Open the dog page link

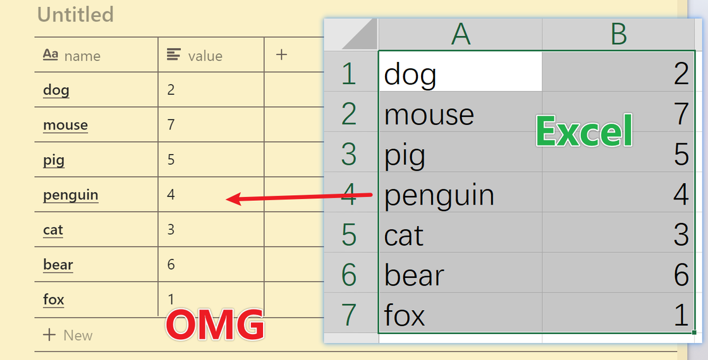[56, 90]
